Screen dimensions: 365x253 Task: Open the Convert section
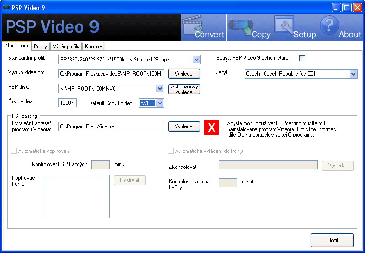pyautogui.click(x=203, y=27)
